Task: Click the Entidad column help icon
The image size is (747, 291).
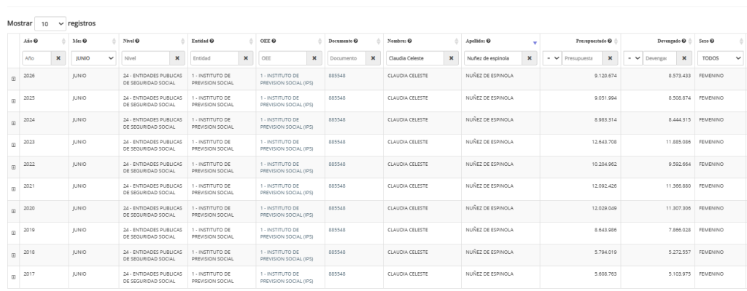Action: 212,41
